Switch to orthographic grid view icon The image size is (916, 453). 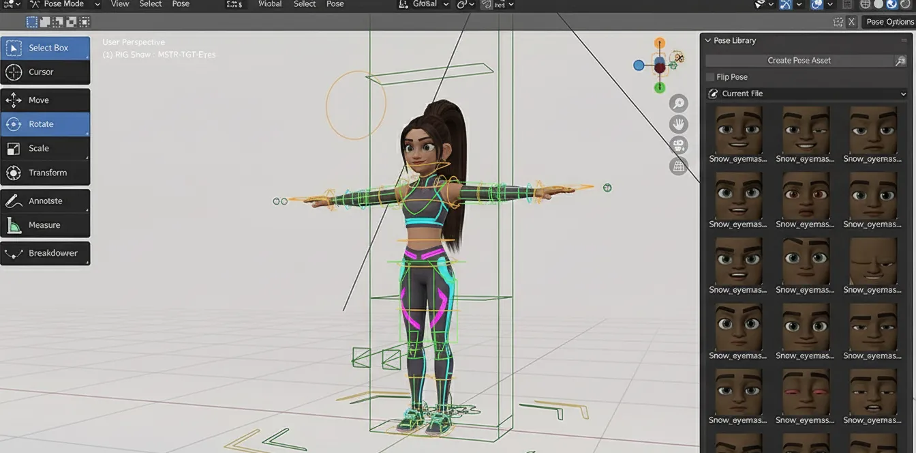click(678, 165)
